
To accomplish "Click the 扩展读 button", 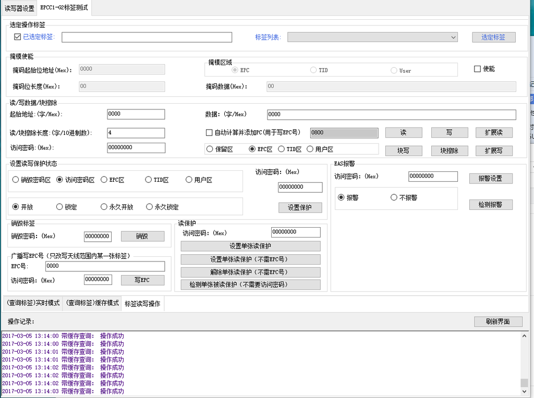I will [x=494, y=133].
